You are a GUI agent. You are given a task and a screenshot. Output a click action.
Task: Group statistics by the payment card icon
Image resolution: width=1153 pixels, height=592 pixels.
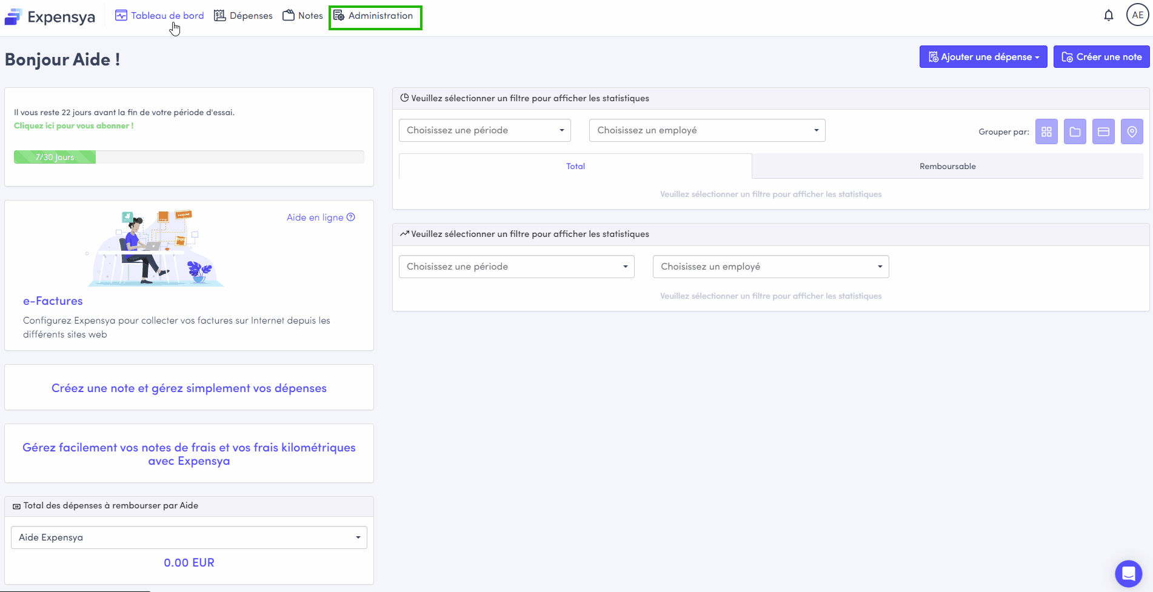click(x=1103, y=131)
